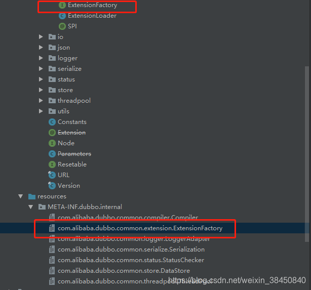311x290 pixels.
Task: Select the logger package folder icon
Action: 52,58
